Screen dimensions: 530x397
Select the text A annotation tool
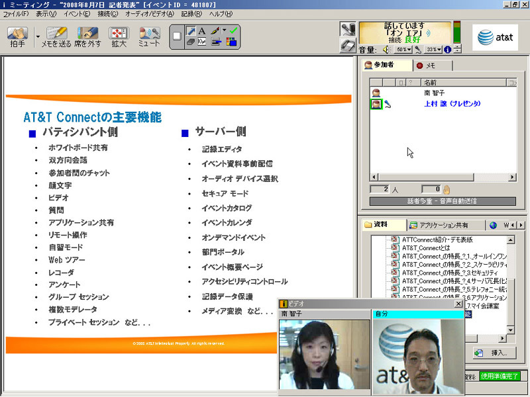[x=202, y=31]
